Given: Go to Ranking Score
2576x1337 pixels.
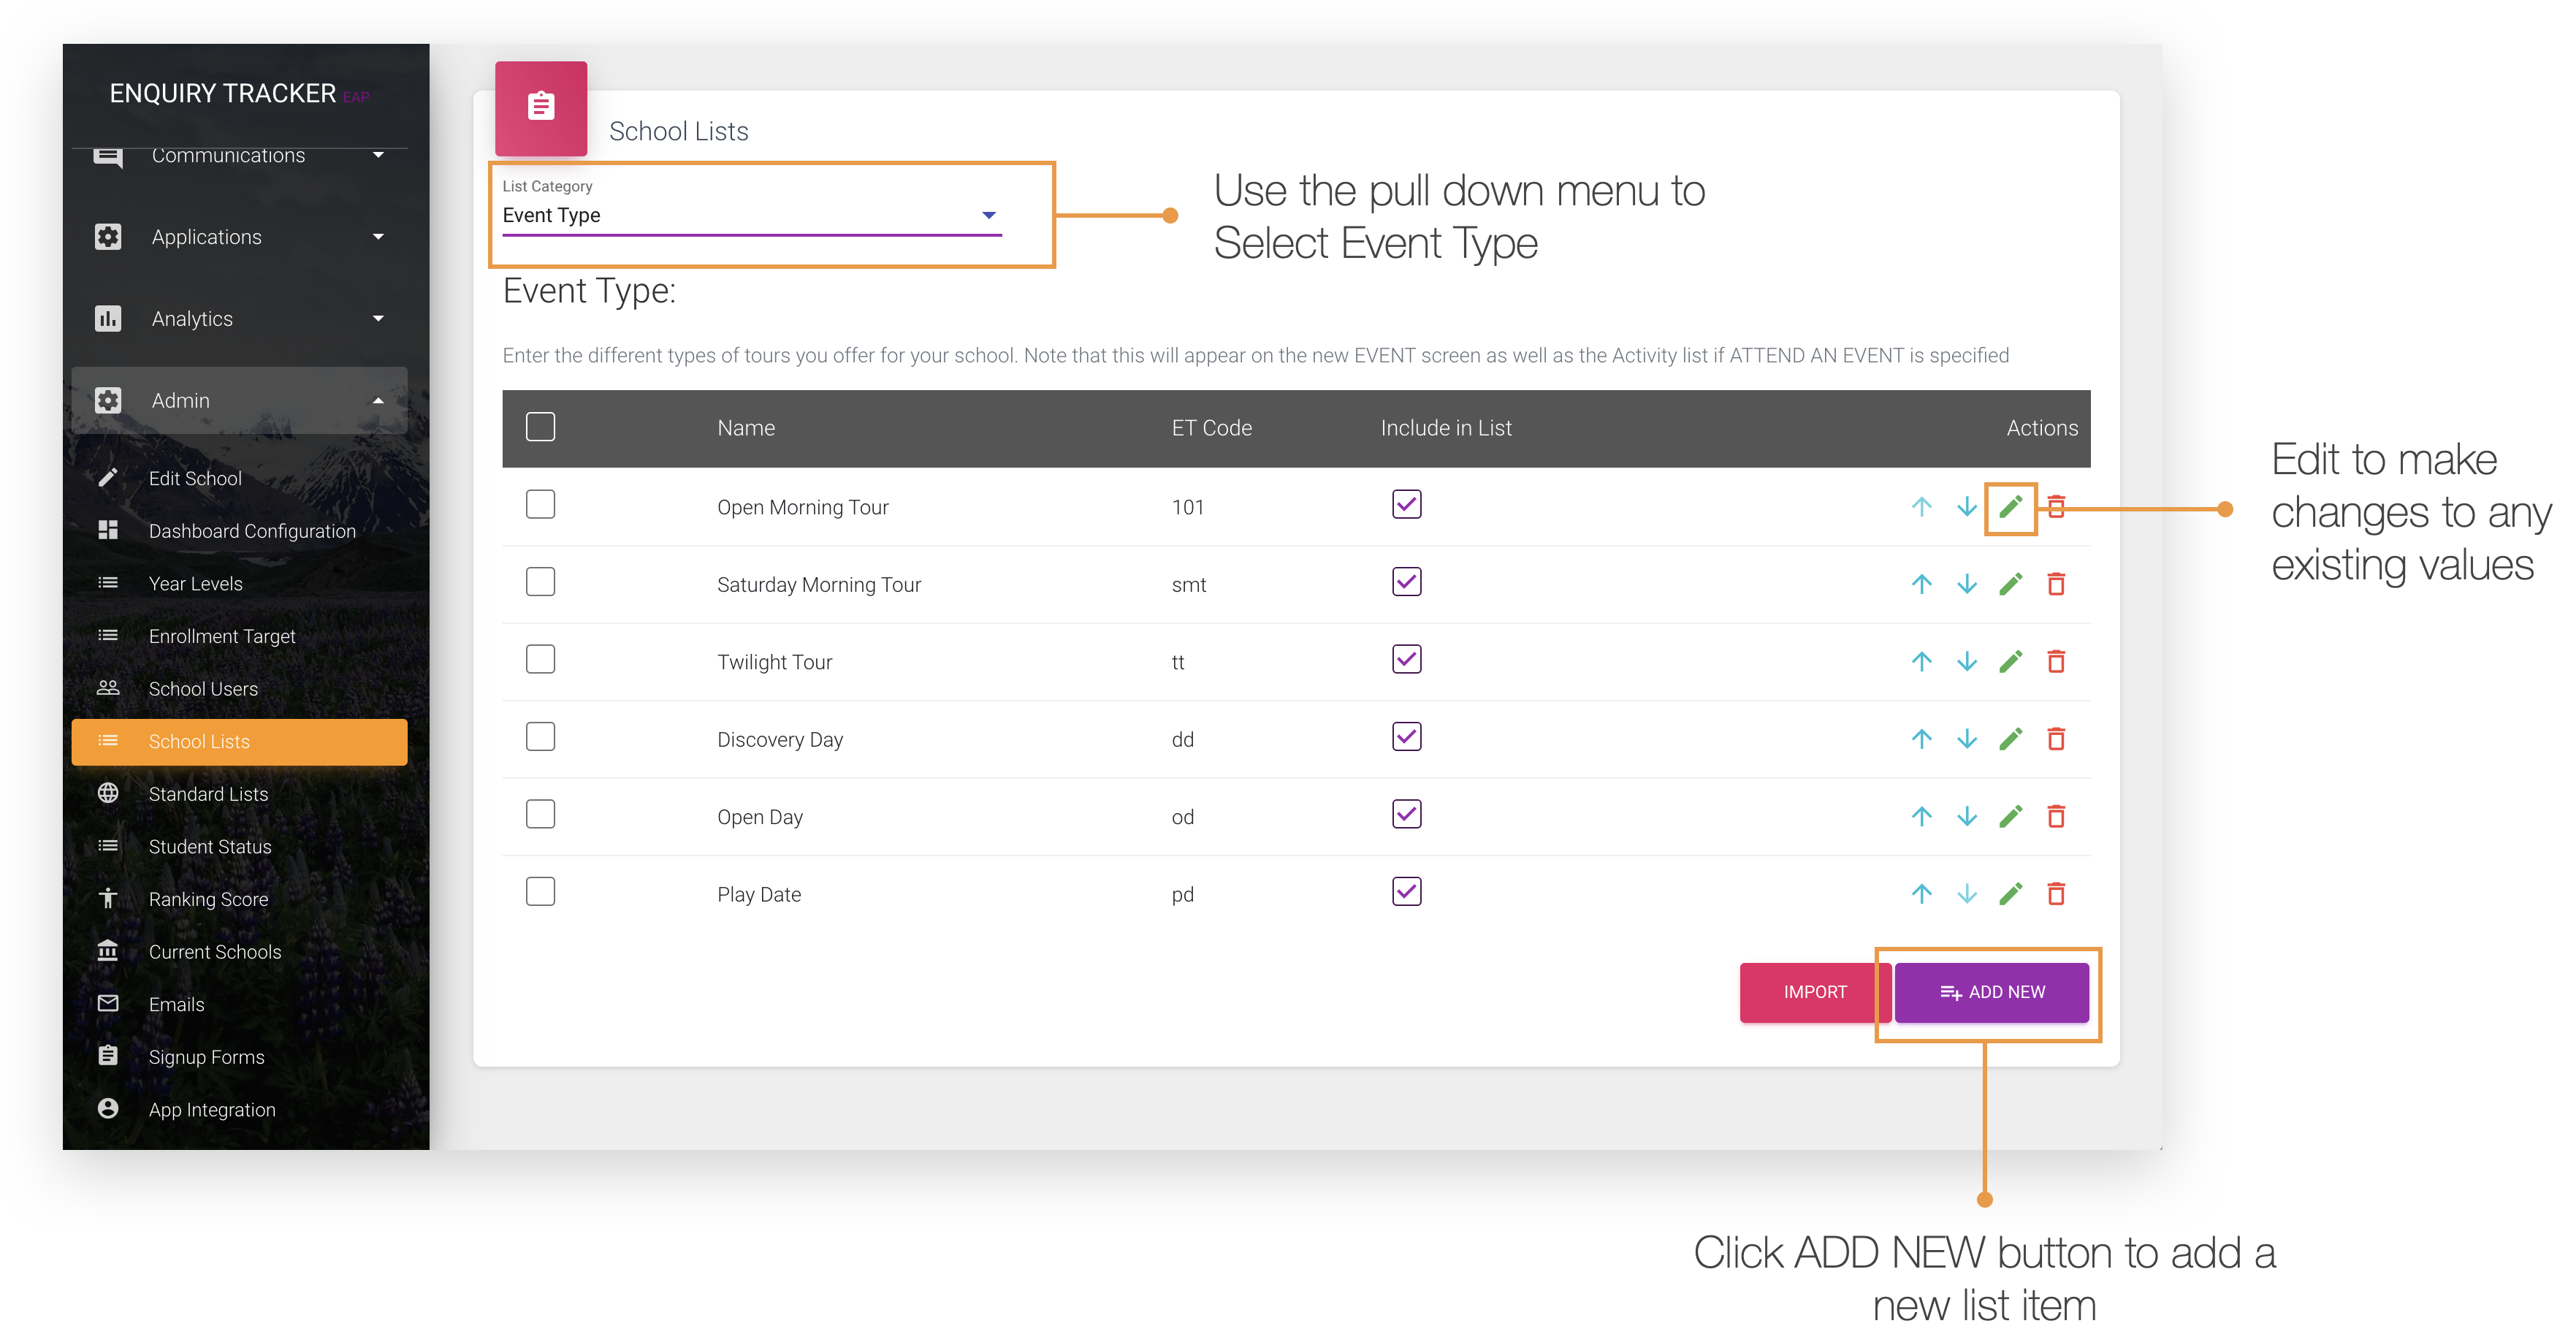Looking at the screenshot, I should 240,900.
